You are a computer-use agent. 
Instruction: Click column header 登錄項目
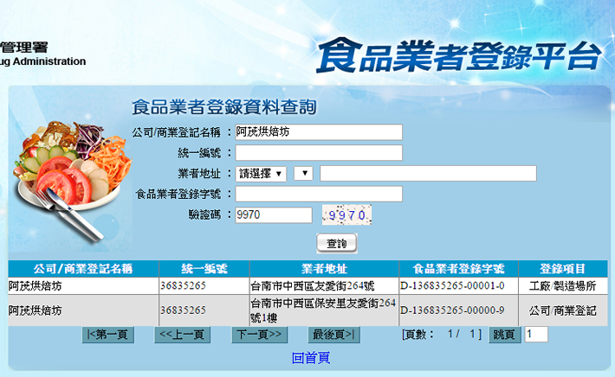click(x=563, y=269)
